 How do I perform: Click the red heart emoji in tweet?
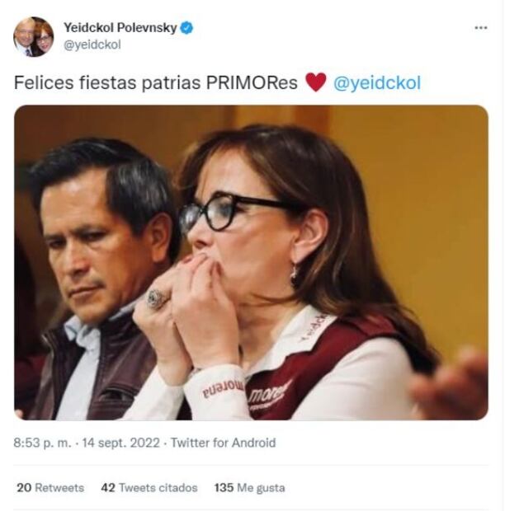tap(315, 82)
